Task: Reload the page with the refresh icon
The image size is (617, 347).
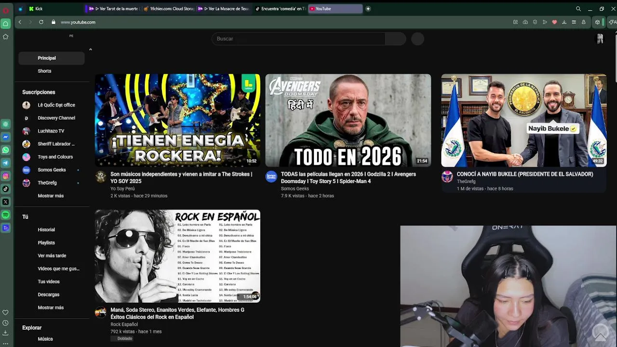Action: pos(41,22)
